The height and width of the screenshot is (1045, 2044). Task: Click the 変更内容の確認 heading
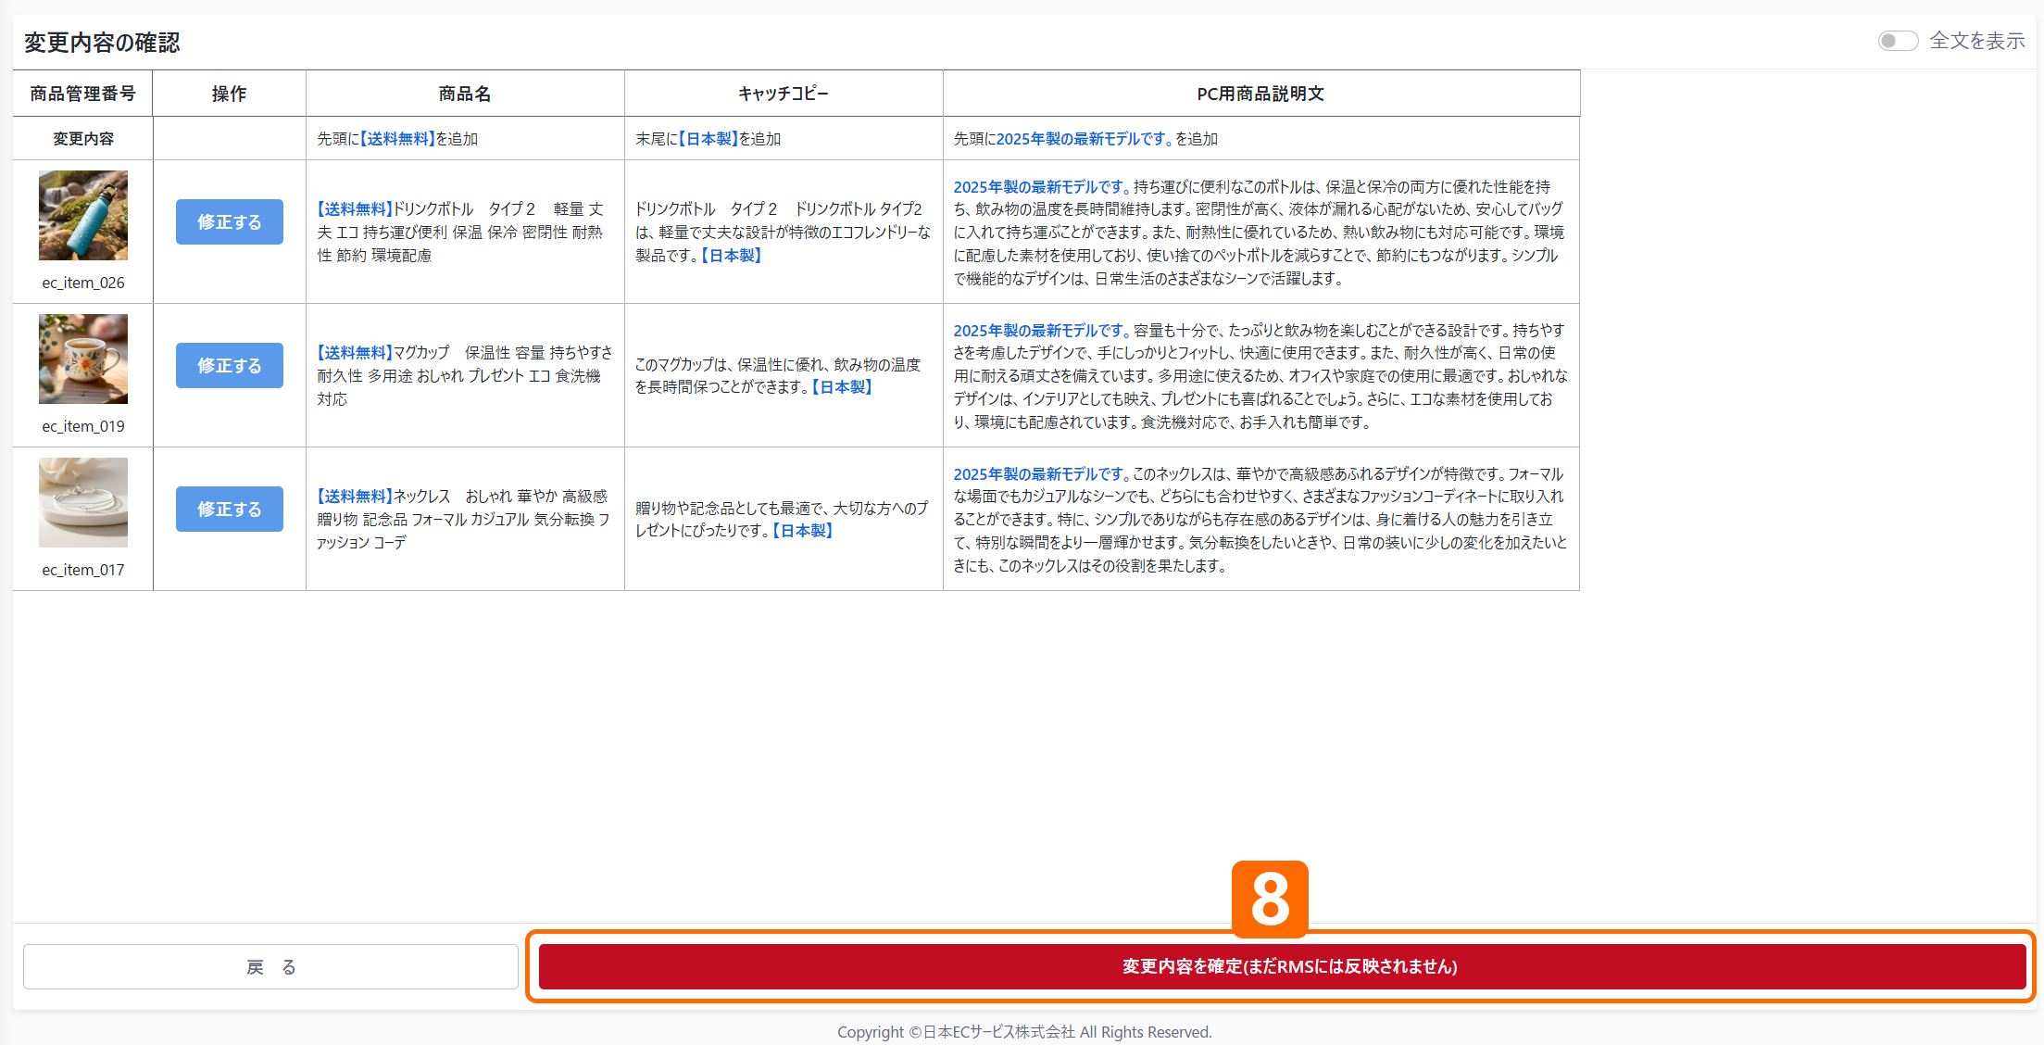point(102,43)
